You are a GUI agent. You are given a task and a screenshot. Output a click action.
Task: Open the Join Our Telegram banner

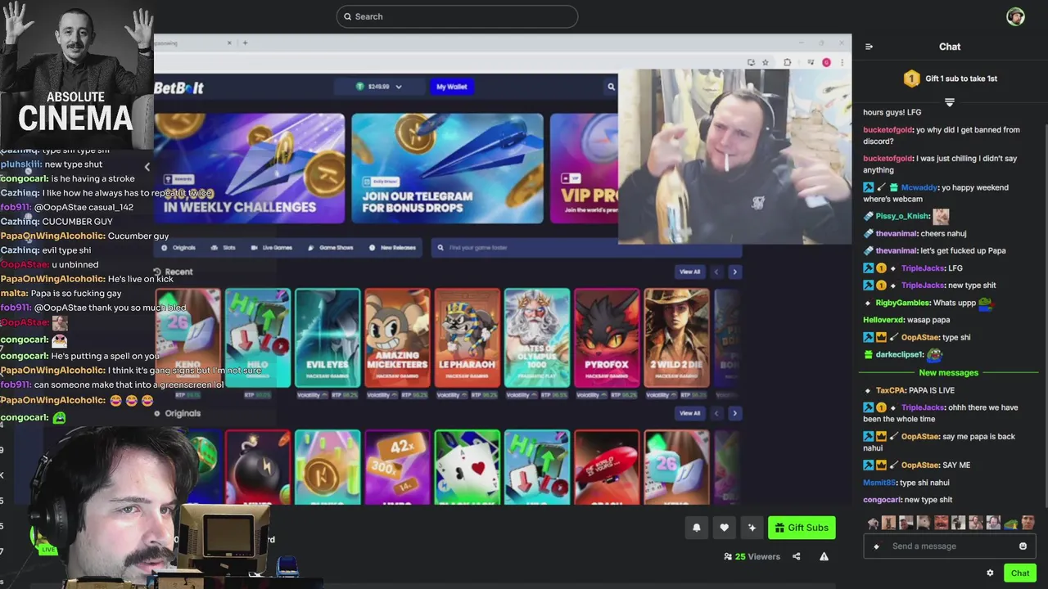pos(447,169)
